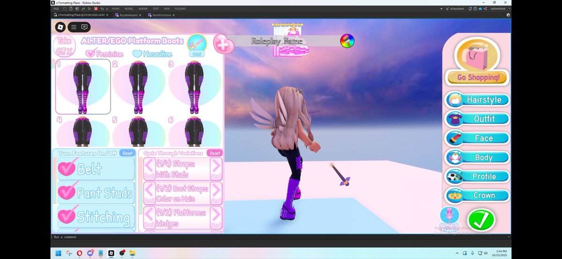
Task: Open the Windows Start button
Action: [x=58, y=253]
